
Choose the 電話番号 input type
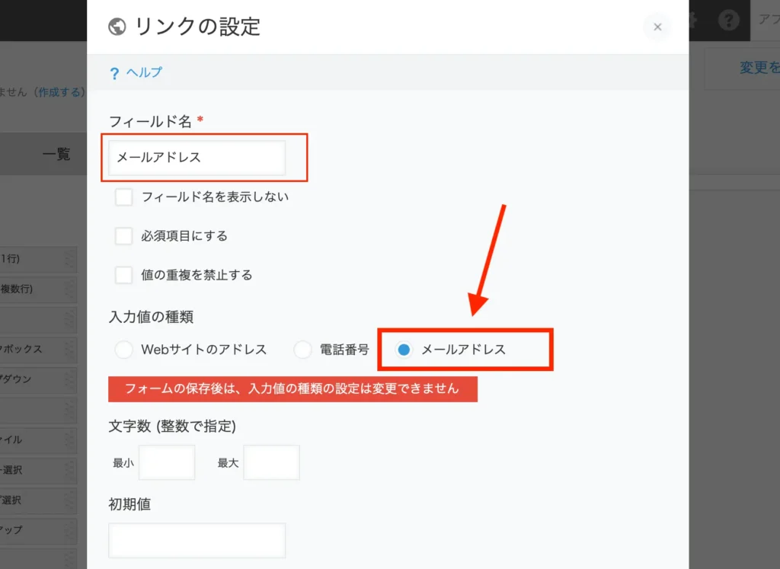pyautogui.click(x=303, y=350)
